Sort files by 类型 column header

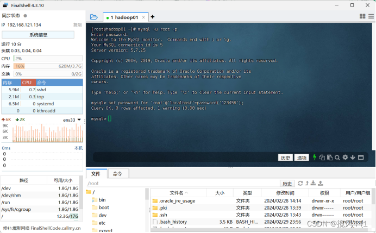click(x=247, y=193)
